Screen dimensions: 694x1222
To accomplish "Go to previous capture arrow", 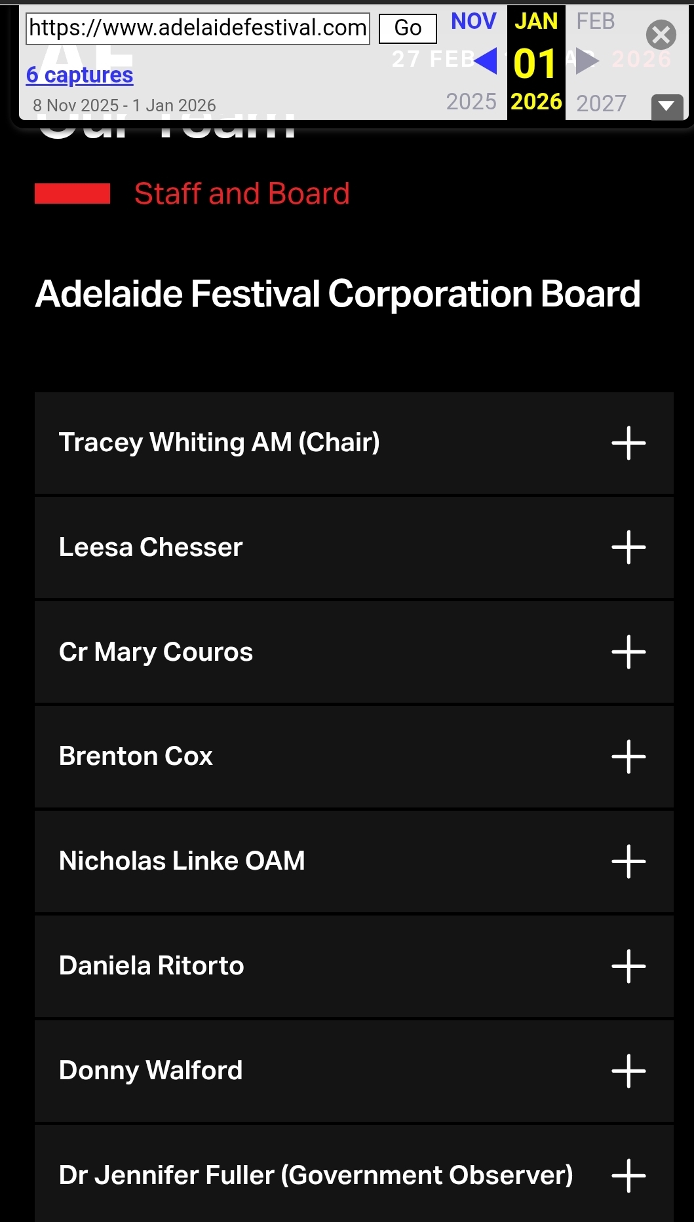I will point(486,61).
